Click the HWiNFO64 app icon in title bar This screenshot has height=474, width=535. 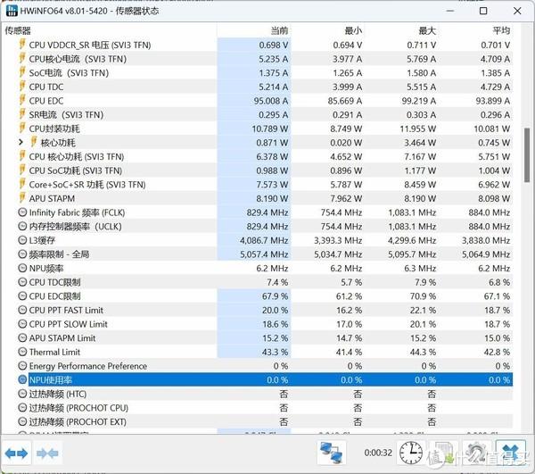(12, 11)
